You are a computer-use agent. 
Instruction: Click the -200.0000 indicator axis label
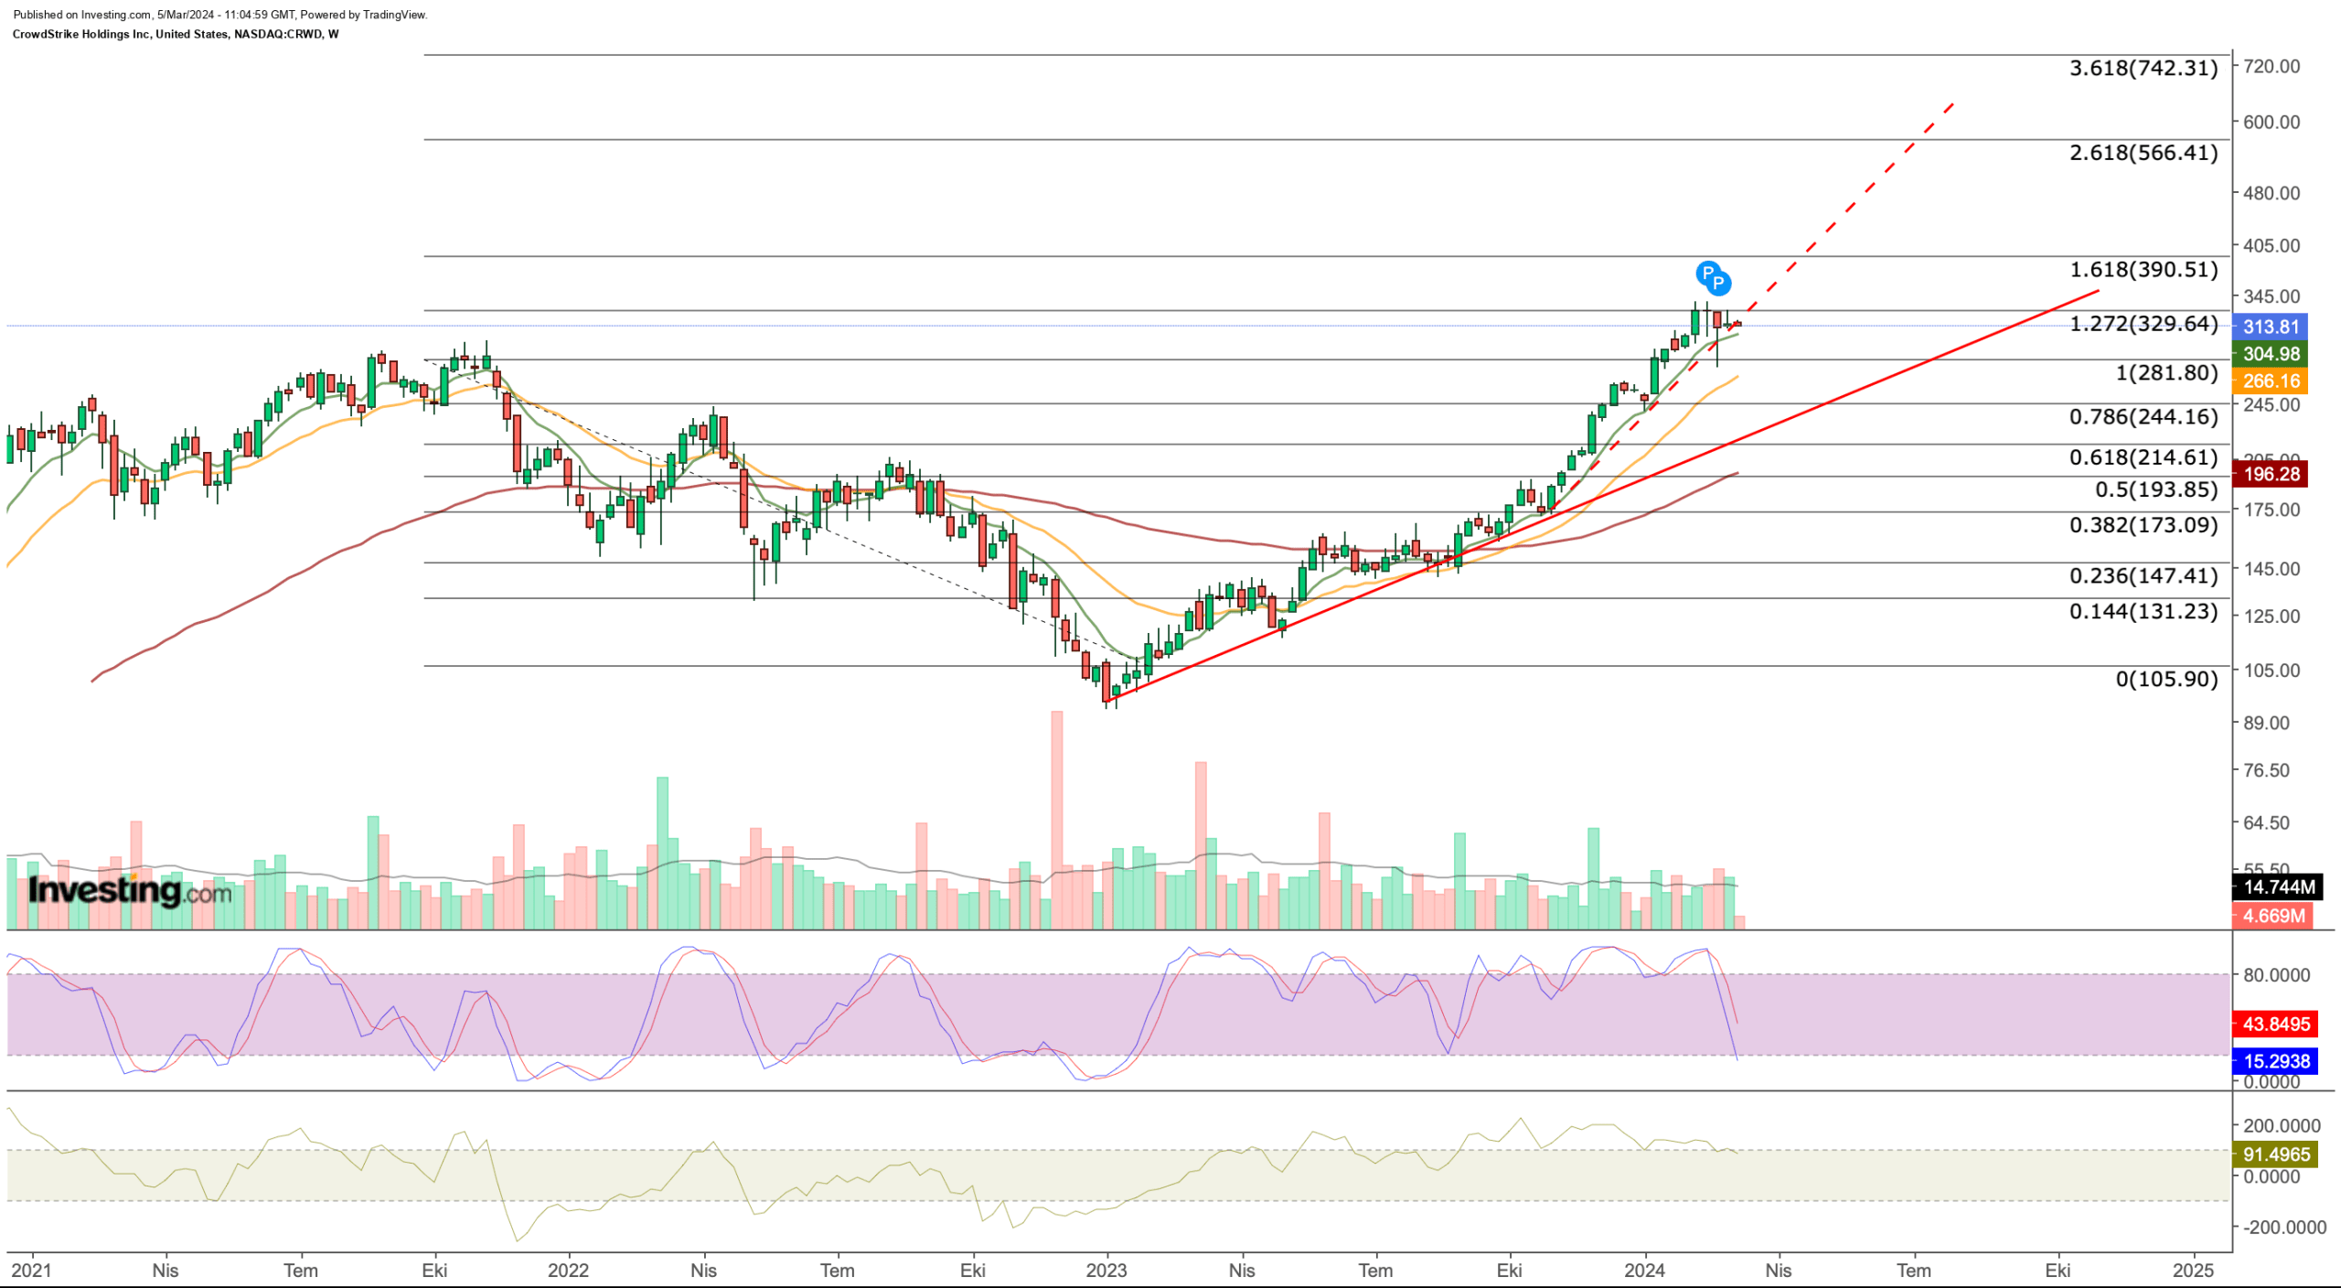2283,1228
